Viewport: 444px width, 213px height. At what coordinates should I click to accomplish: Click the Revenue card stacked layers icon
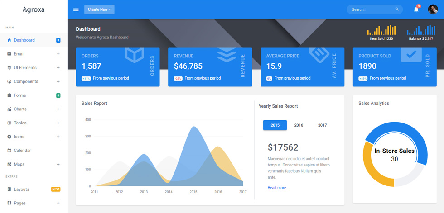(227, 55)
